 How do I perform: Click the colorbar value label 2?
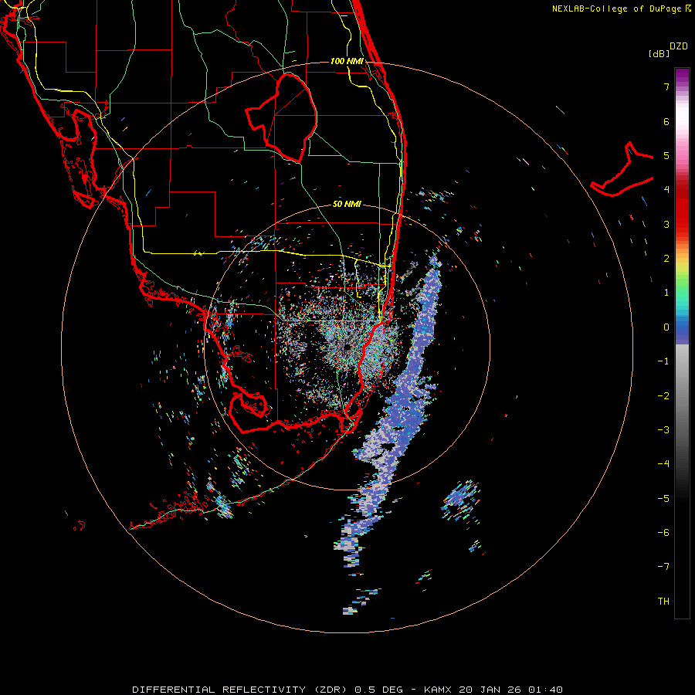coord(666,259)
